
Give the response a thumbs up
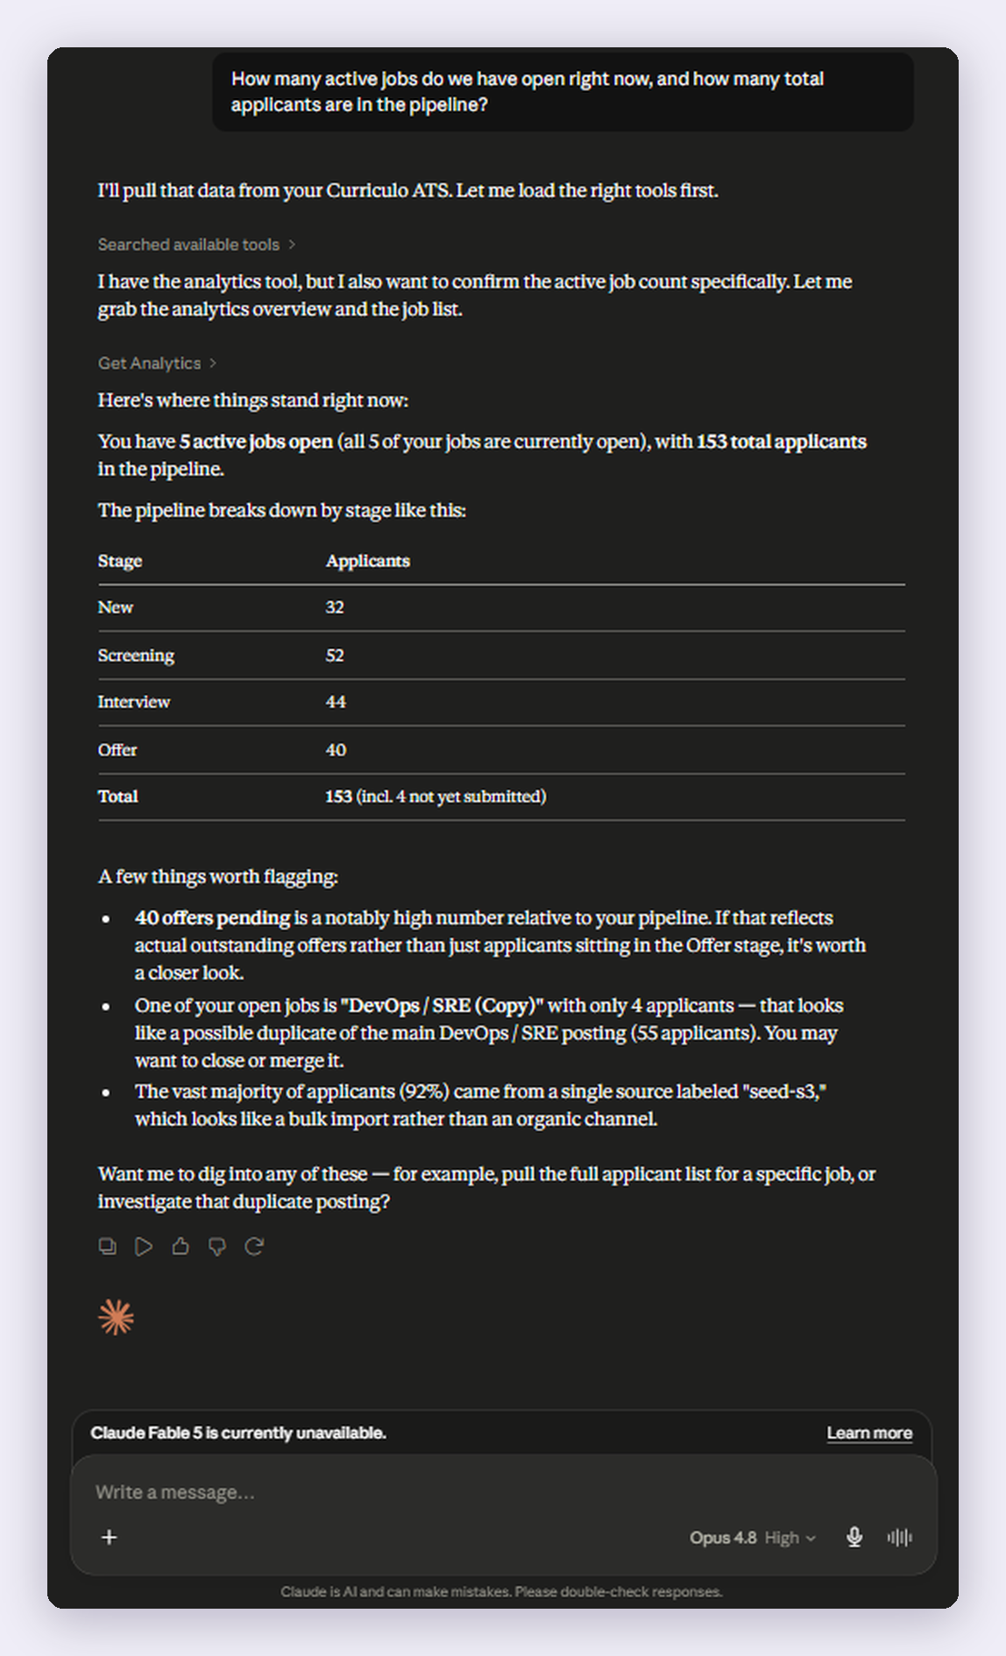tap(181, 1246)
